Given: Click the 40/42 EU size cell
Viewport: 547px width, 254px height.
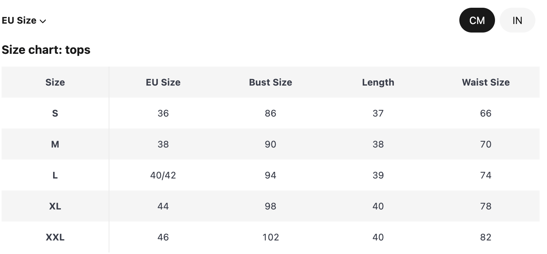Looking at the screenshot, I should point(163,175).
